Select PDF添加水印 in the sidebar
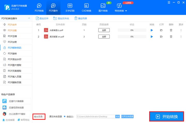 tap(16, 59)
